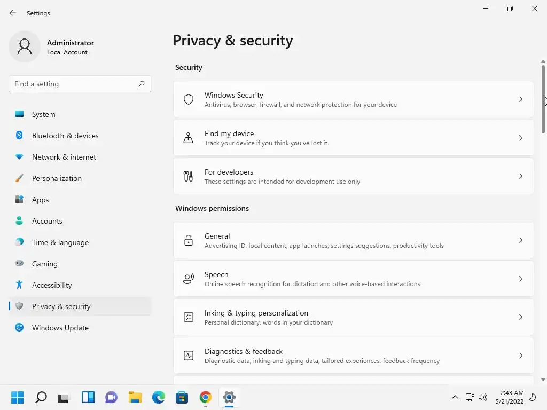
Task: Click the Find my device icon
Action: click(188, 138)
